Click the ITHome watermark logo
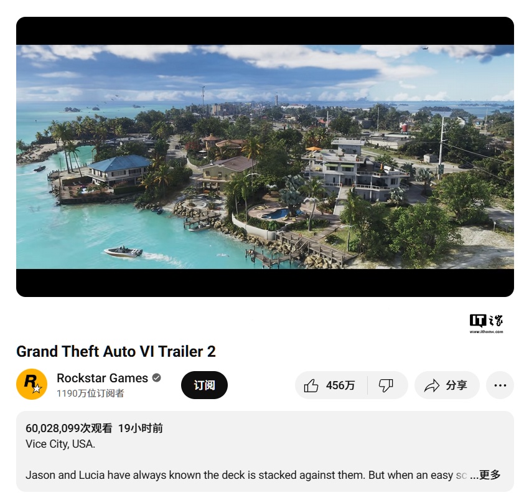The height and width of the screenshot is (495, 524). click(x=486, y=323)
